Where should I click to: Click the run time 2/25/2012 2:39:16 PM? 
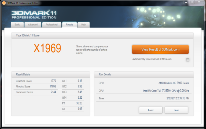178,98
